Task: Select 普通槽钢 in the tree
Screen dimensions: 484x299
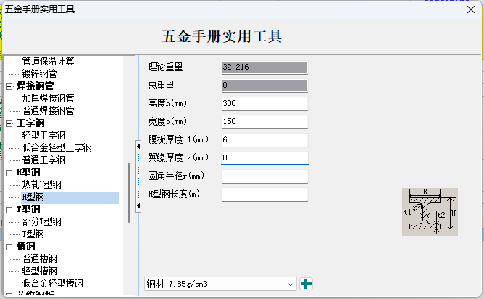Action: pos(40,259)
